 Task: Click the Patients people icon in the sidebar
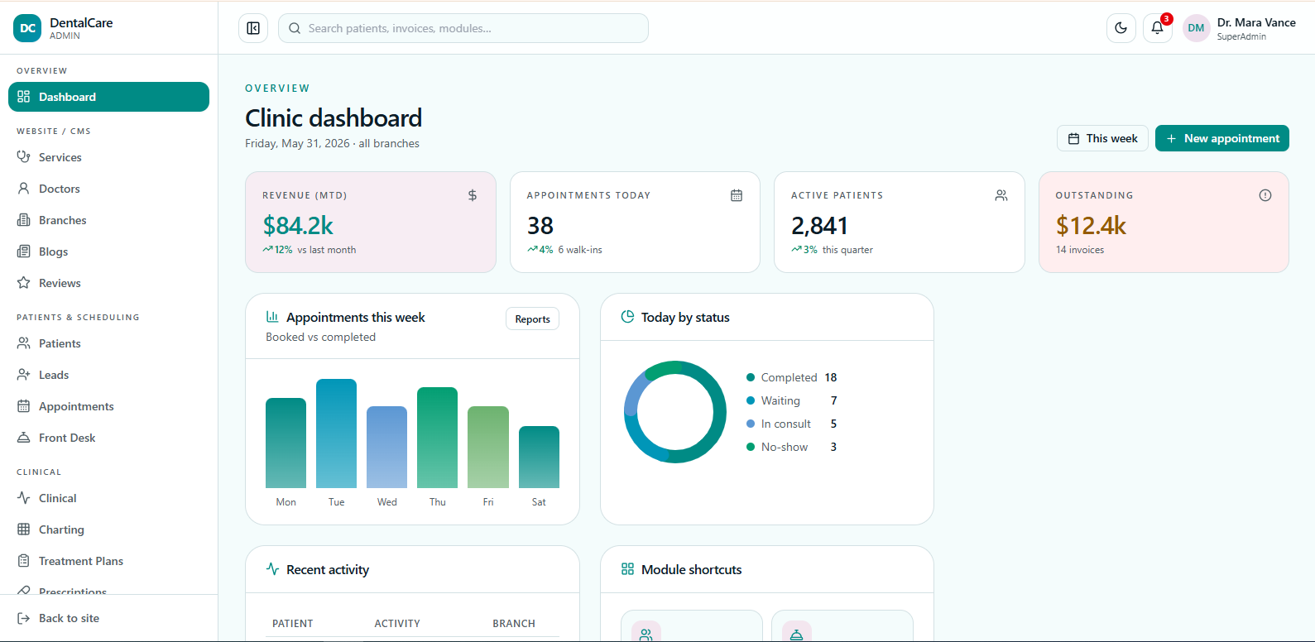24,343
